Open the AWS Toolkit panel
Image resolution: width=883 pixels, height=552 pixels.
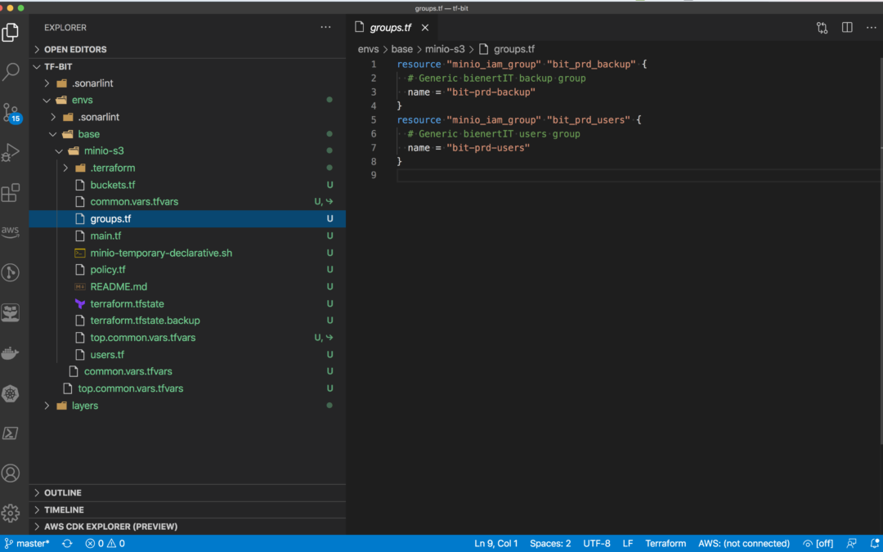(x=11, y=231)
